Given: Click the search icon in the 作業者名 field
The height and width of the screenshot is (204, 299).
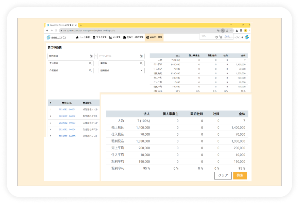Looking at the screenshot, I should coord(90,70).
